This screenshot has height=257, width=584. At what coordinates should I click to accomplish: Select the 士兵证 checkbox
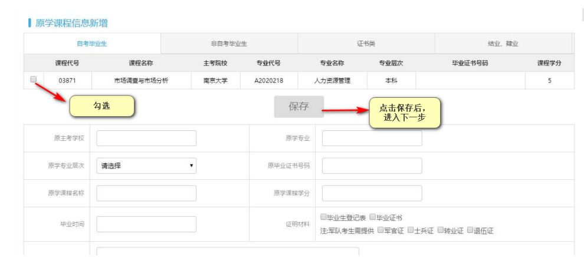point(410,230)
